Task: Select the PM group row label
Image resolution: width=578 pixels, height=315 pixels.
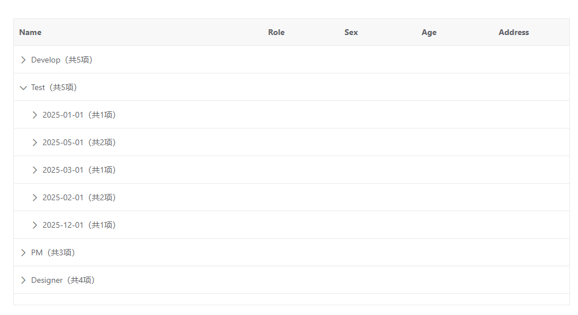Action: (53, 252)
